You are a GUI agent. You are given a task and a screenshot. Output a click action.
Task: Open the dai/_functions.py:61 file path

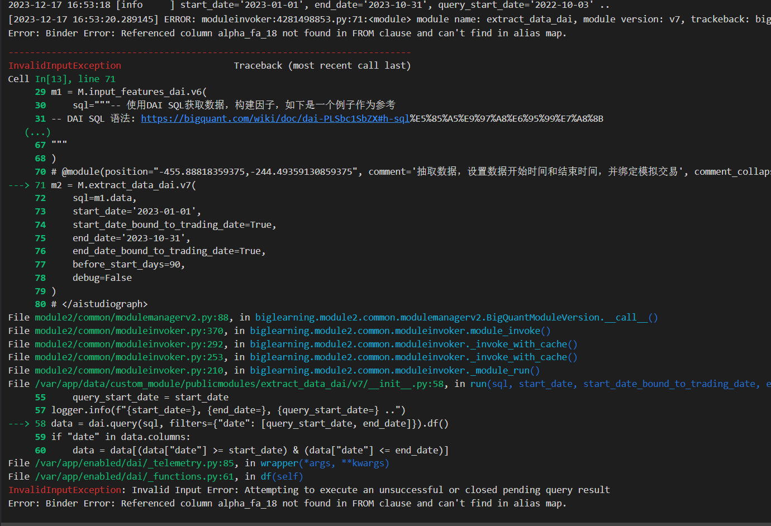134,476
